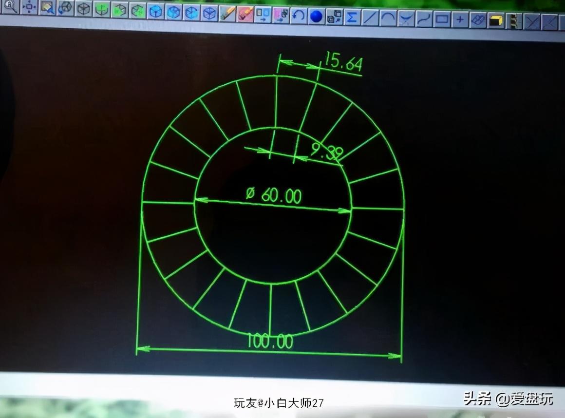565x418 pixels.
Task: Choose the Delete entities pencil-eraser icon
Action: pos(227,14)
